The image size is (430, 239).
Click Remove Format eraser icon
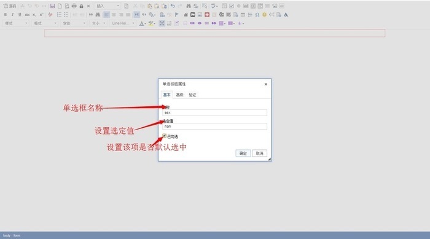pyautogui.click(x=50, y=15)
